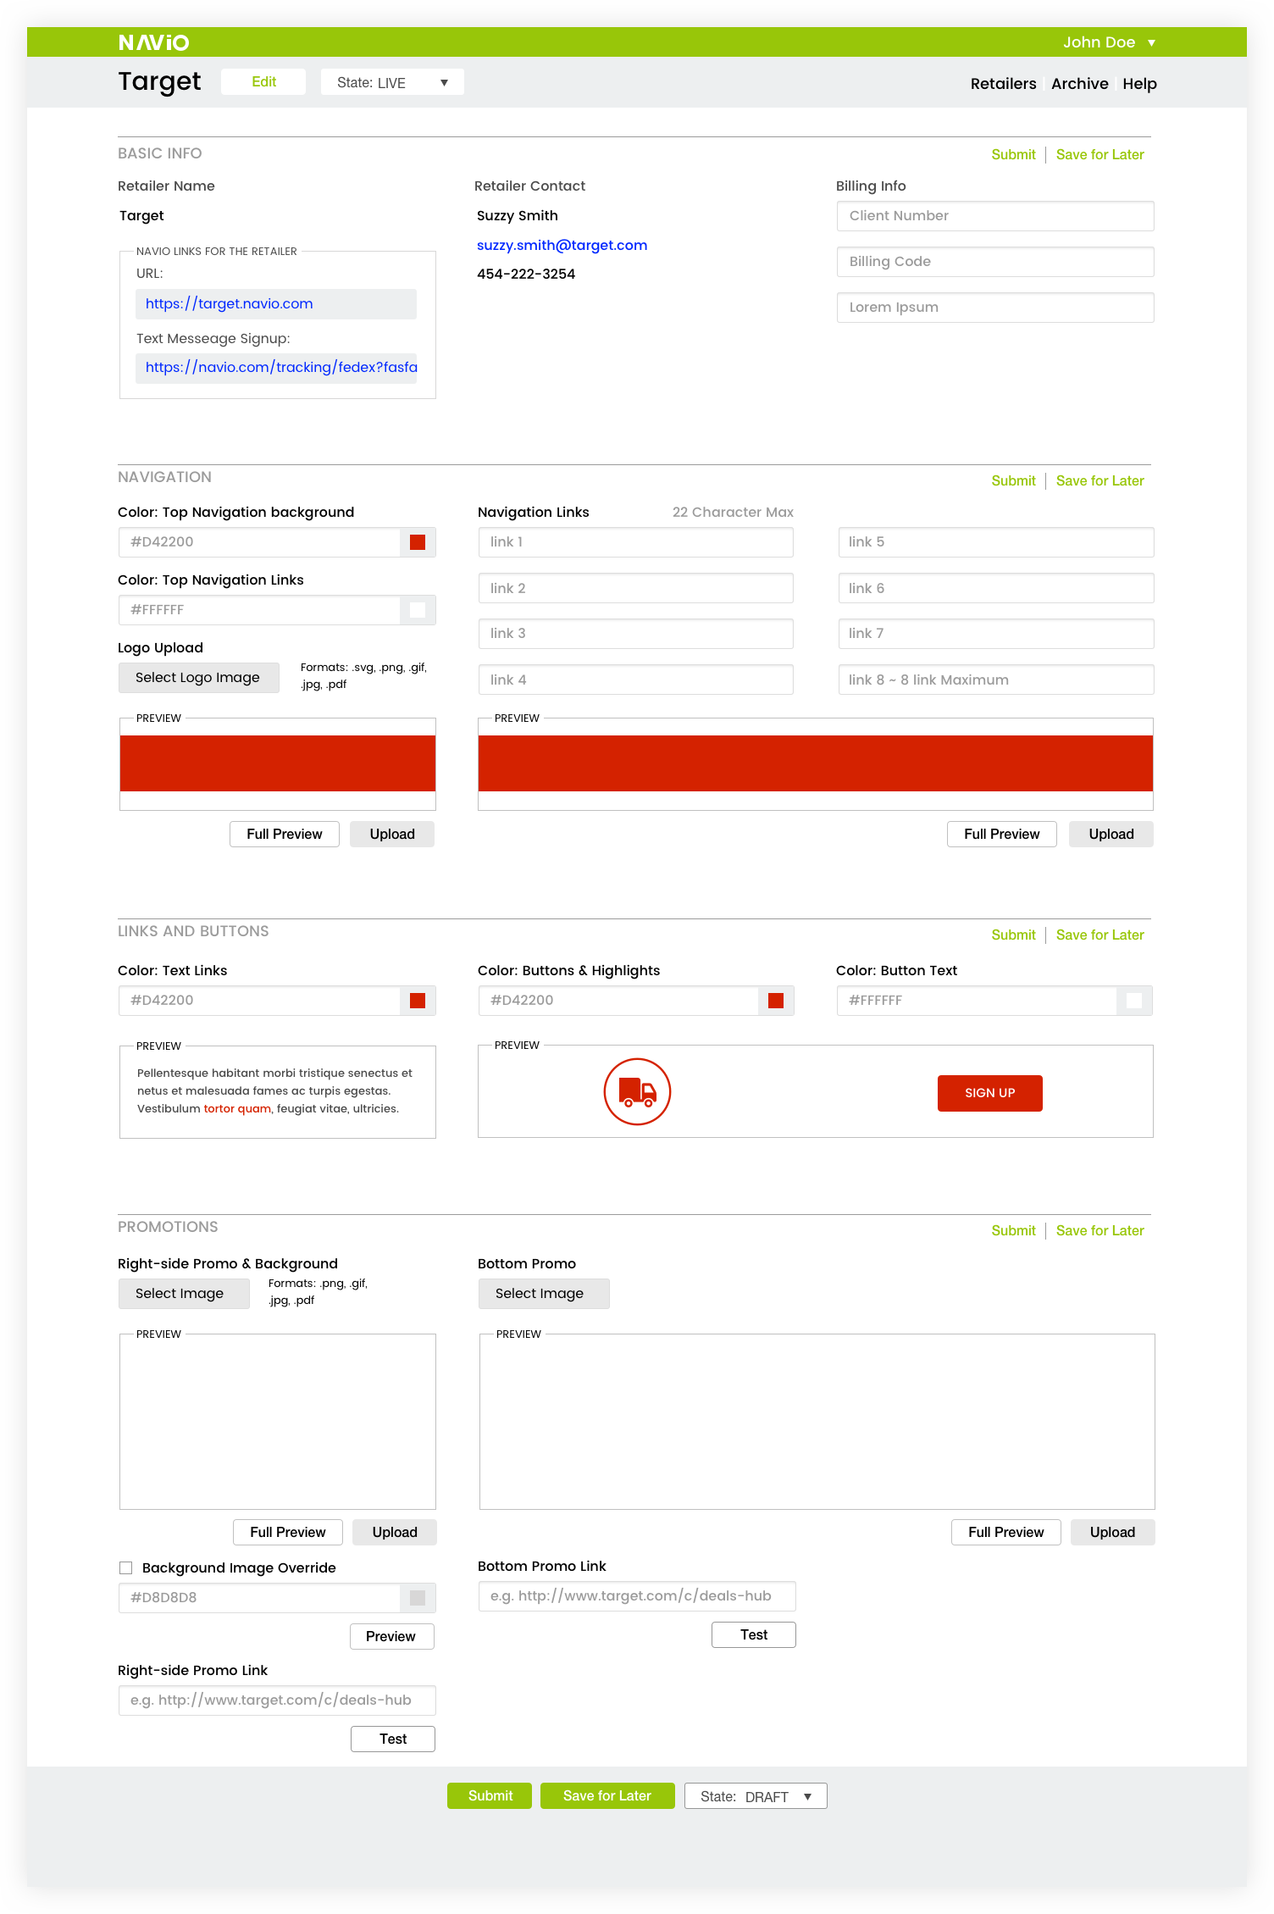The image size is (1274, 1914).
Task: Click Select Image for Right-side Promo
Action: click(x=184, y=1294)
